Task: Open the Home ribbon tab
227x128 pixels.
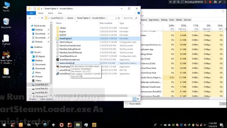Action: (x=41, y=13)
